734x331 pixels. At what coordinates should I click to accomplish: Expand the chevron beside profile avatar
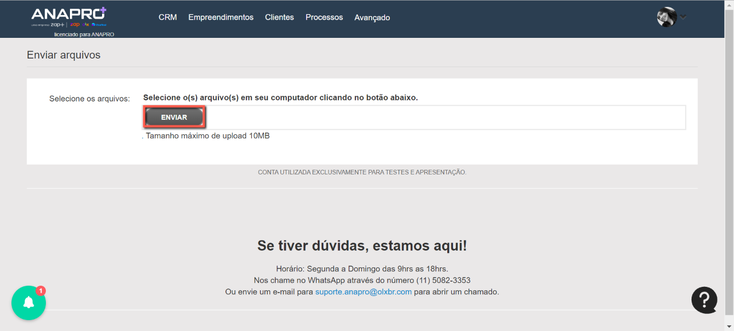[683, 17]
